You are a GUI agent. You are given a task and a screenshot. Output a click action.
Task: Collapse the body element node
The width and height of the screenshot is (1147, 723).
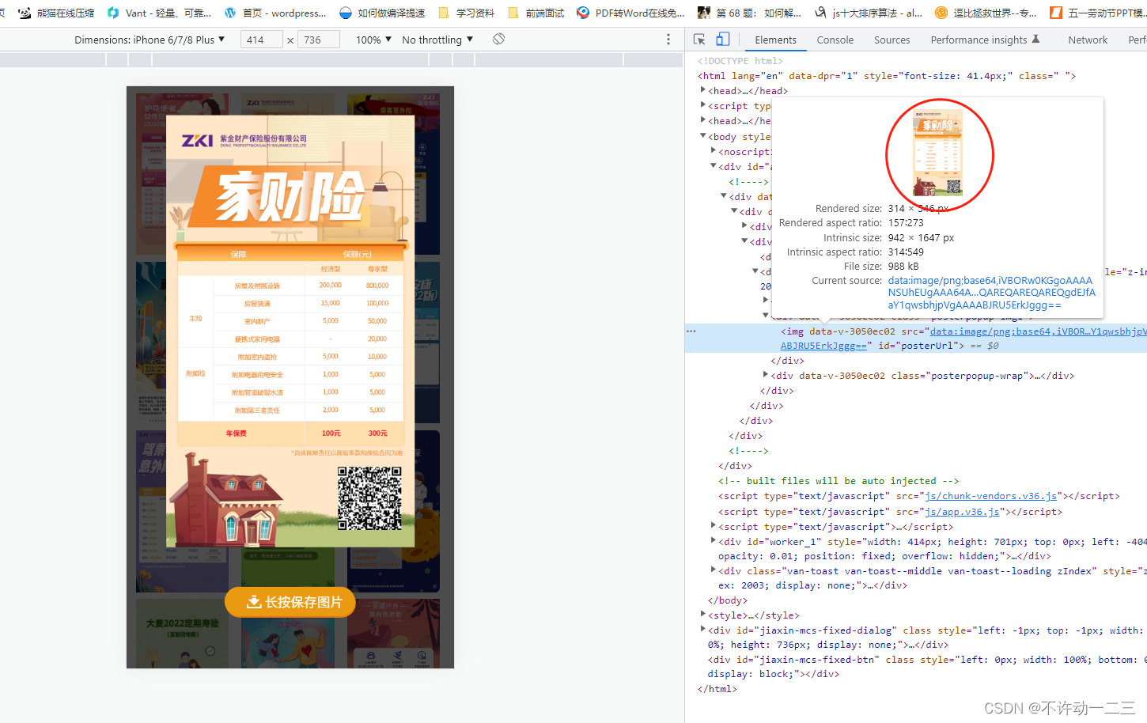coord(703,136)
